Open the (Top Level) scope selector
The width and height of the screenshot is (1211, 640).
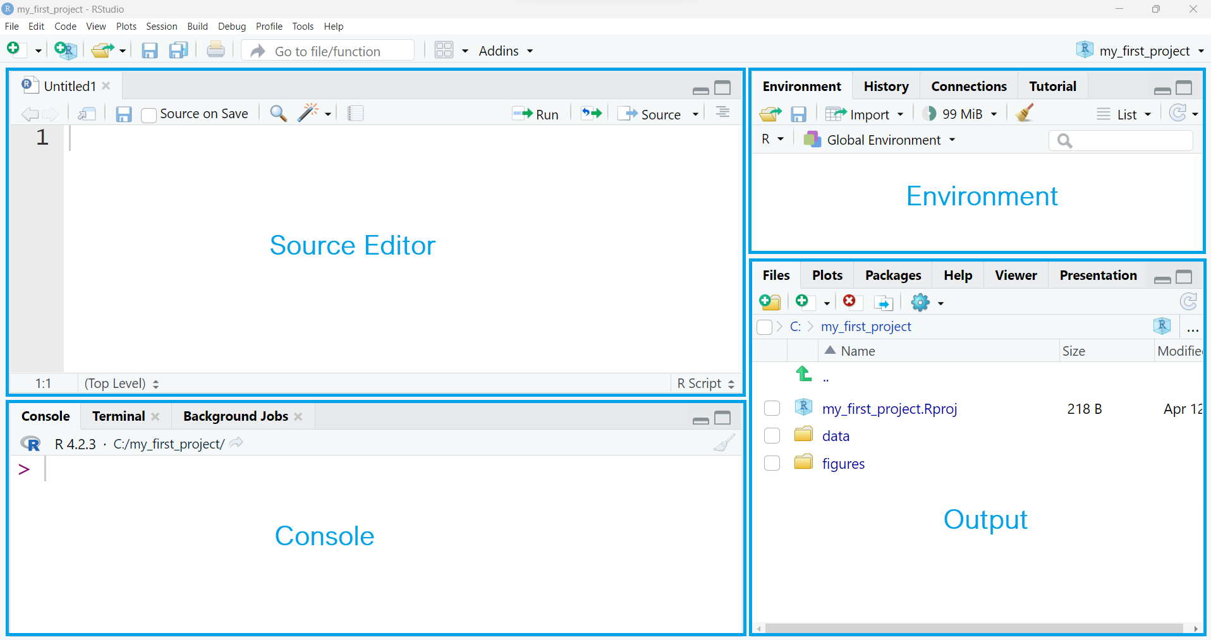[x=122, y=383]
